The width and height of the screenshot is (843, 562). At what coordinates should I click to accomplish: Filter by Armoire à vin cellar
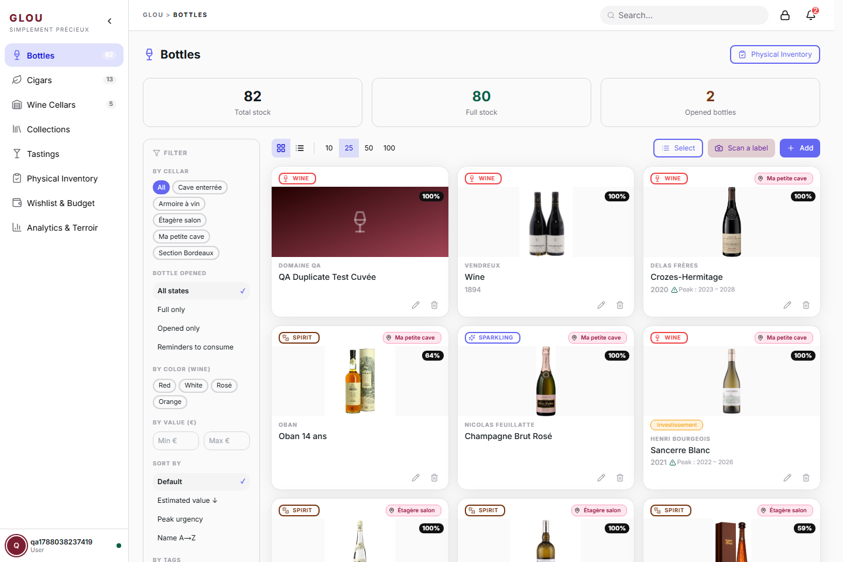pos(179,204)
